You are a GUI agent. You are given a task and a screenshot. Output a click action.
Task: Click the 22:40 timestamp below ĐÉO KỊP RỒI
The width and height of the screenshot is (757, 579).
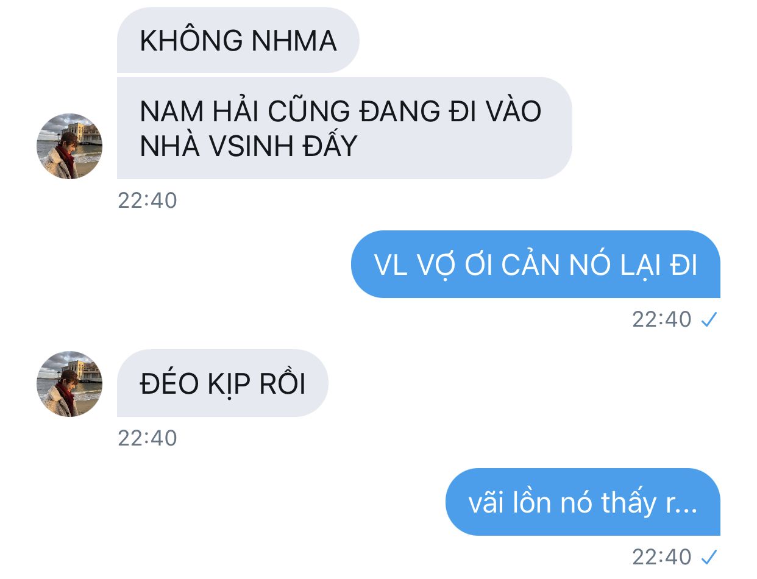click(147, 438)
